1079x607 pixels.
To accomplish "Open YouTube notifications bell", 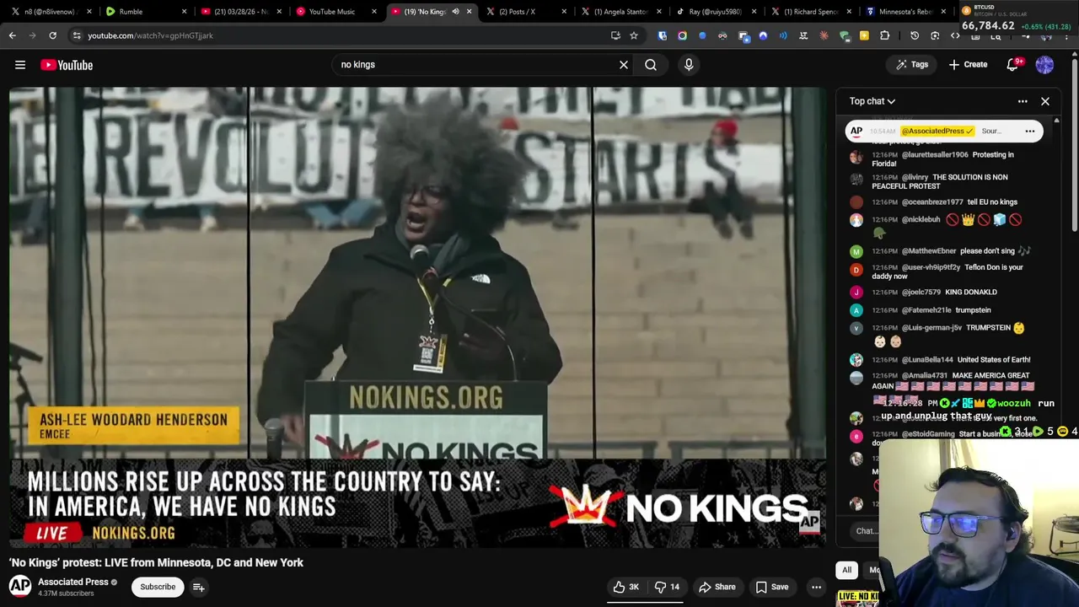I will 1012,65.
